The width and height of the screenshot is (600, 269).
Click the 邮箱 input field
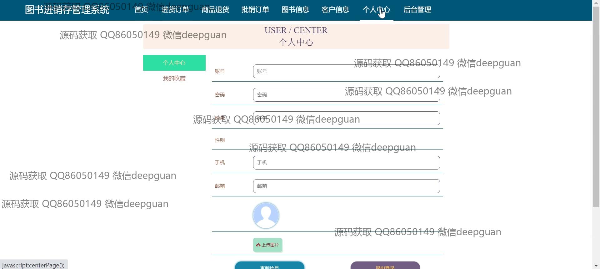click(346, 186)
